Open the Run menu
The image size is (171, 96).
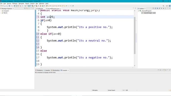point(37,3)
